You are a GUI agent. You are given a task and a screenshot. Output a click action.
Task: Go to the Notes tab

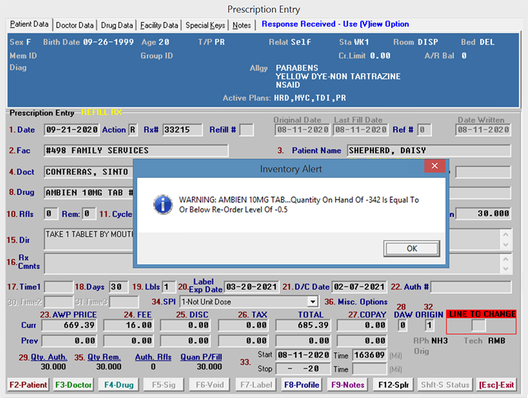pos(242,25)
